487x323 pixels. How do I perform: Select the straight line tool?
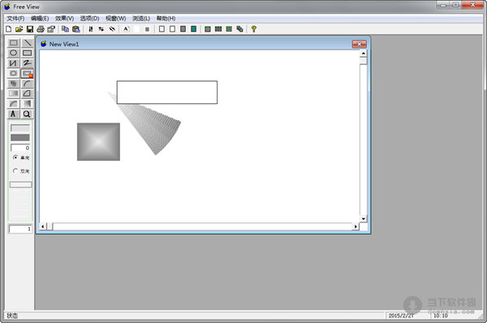[x=28, y=43]
